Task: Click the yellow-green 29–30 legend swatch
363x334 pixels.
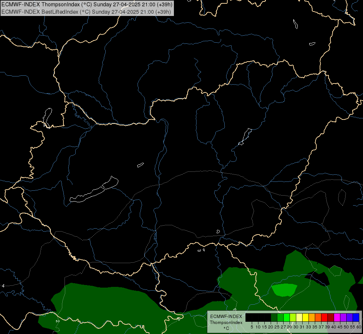Action: coord(293,317)
